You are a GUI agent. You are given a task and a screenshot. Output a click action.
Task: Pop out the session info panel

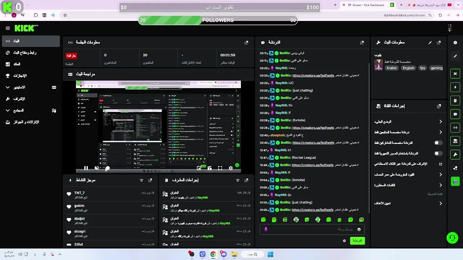(246, 42)
